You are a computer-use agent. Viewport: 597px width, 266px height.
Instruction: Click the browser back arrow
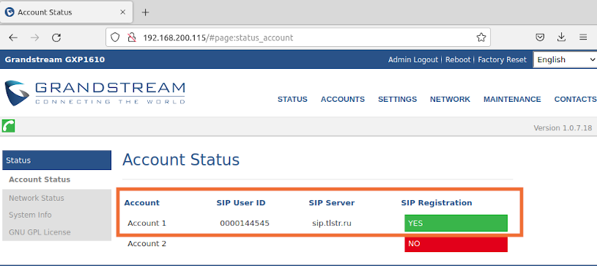(x=13, y=37)
